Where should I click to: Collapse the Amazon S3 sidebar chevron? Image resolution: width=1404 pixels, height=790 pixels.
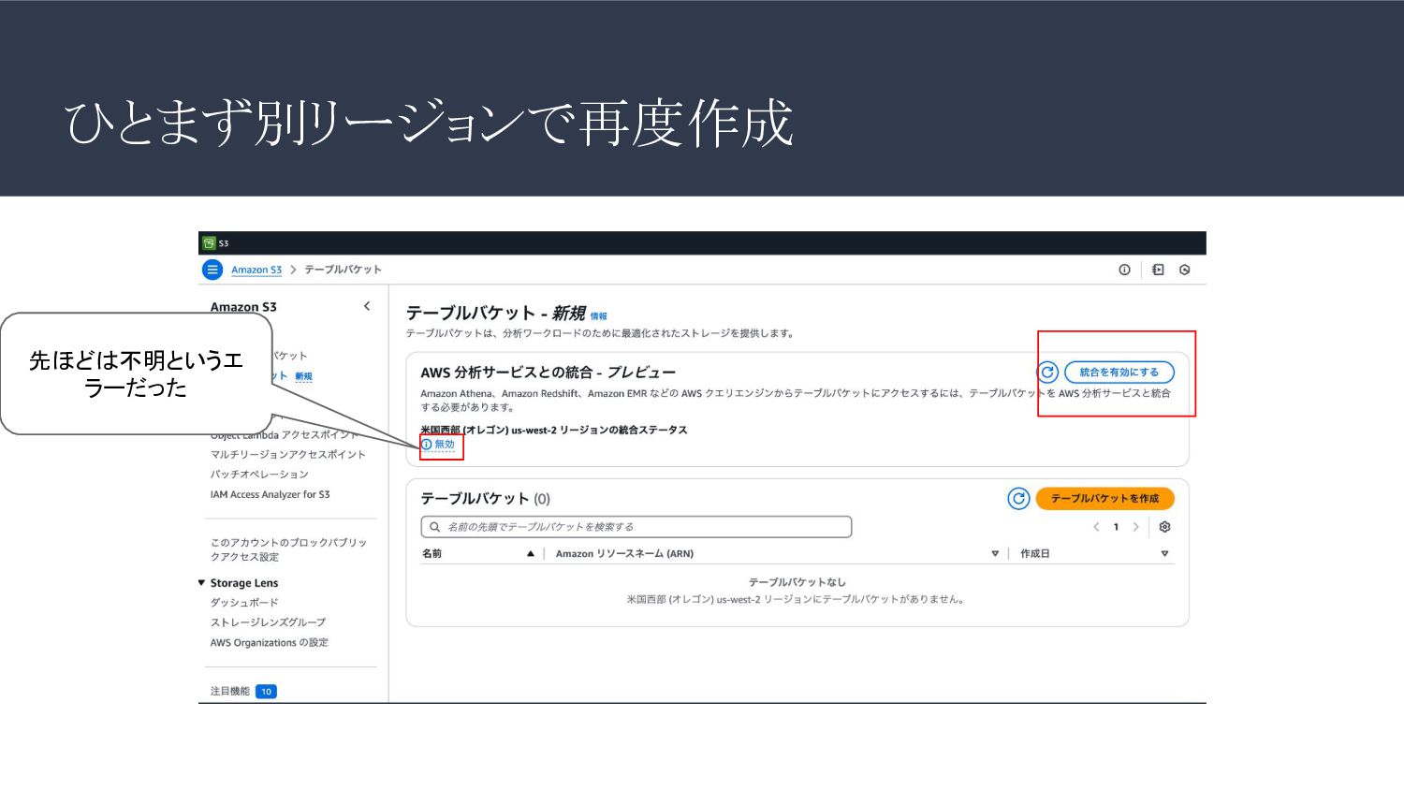tap(367, 306)
